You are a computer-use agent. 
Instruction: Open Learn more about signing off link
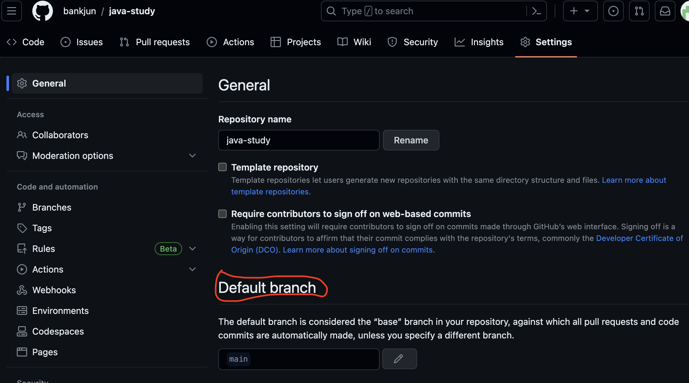click(358, 250)
